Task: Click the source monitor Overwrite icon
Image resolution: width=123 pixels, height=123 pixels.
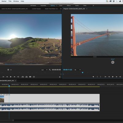Action: (26, 77)
